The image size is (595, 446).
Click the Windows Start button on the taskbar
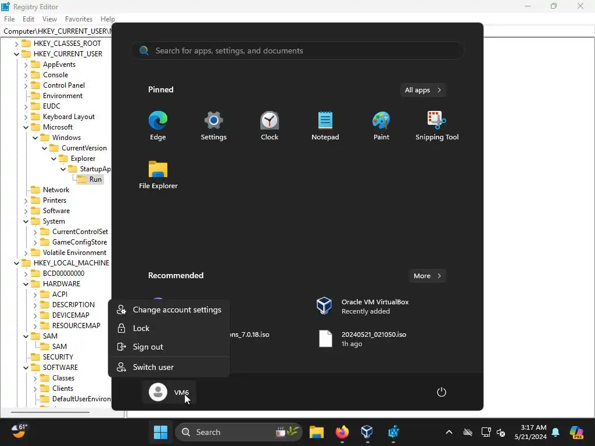point(160,432)
